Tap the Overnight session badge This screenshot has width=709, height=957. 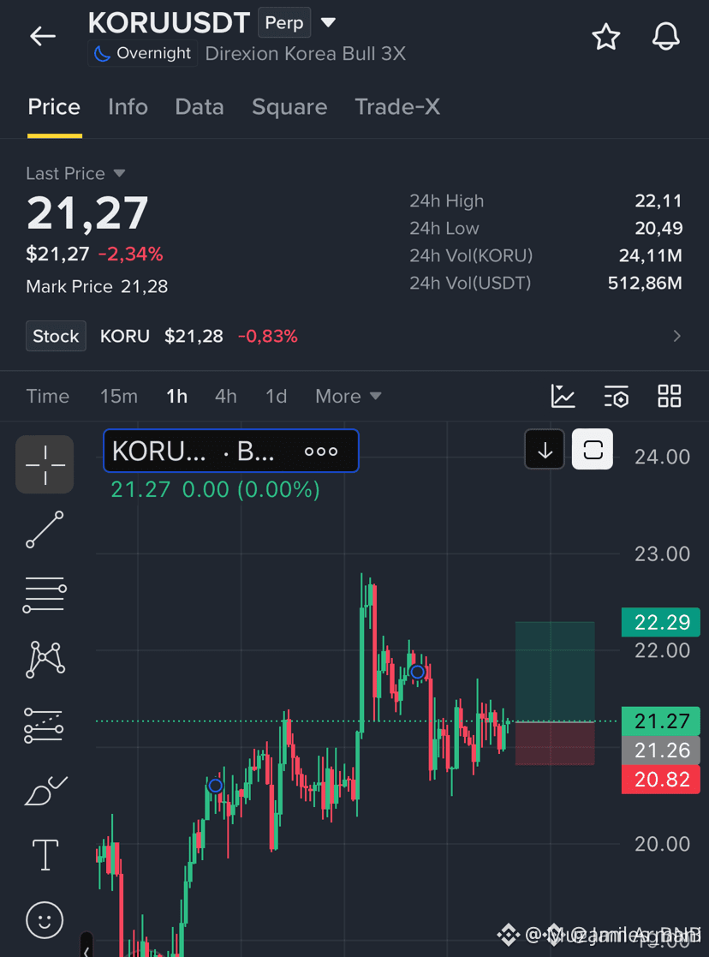[x=142, y=53]
